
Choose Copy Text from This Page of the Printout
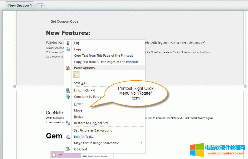click(103, 55)
